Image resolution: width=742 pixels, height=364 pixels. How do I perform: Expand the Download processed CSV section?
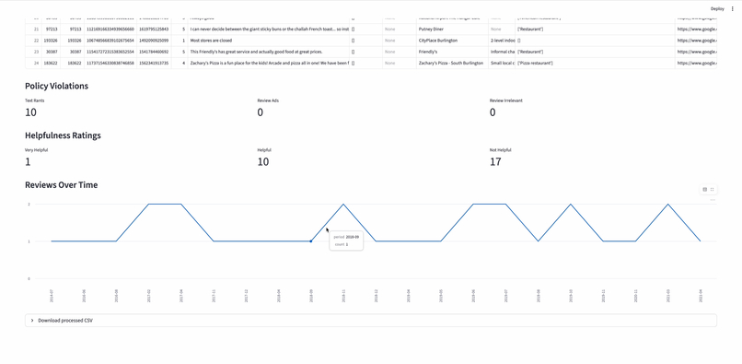pyautogui.click(x=370, y=321)
